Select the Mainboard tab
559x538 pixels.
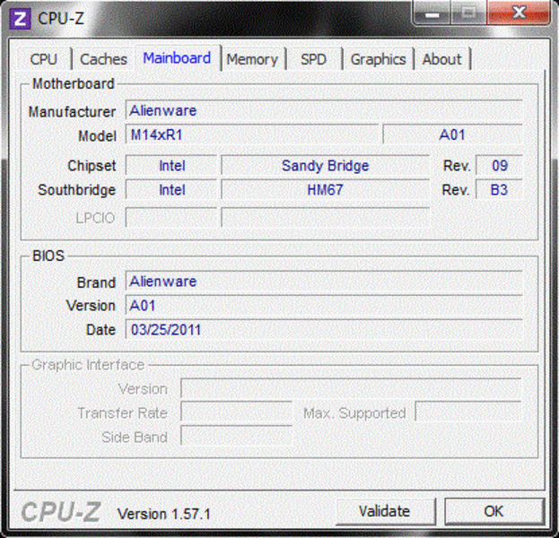pyautogui.click(x=177, y=57)
